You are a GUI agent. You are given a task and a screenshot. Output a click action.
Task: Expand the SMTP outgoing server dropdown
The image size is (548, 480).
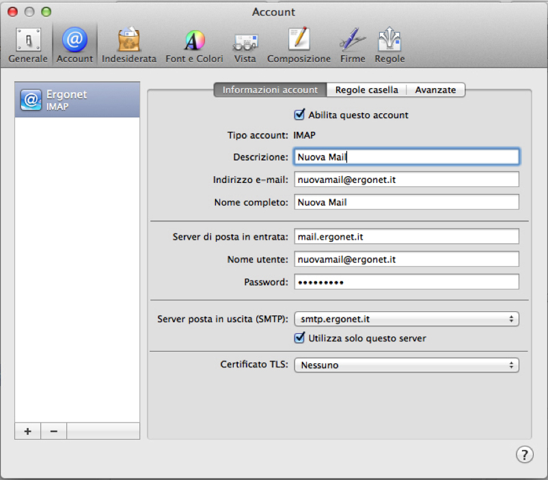pyautogui.click(x=406, y=319)
